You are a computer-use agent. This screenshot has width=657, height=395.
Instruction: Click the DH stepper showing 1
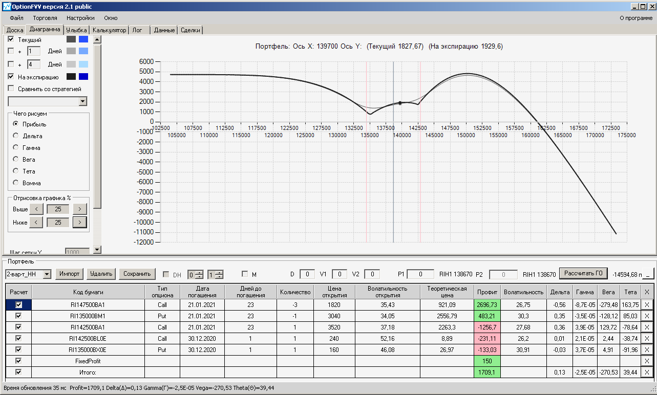point(215,274)
